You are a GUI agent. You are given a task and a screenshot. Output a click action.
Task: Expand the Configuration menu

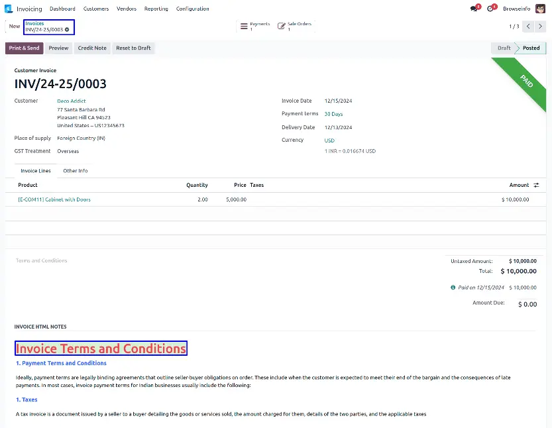click(192, 9)
